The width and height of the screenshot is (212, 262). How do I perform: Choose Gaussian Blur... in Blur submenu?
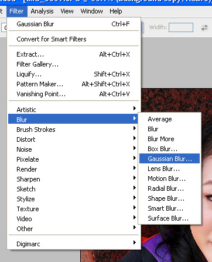pos(169,159)
